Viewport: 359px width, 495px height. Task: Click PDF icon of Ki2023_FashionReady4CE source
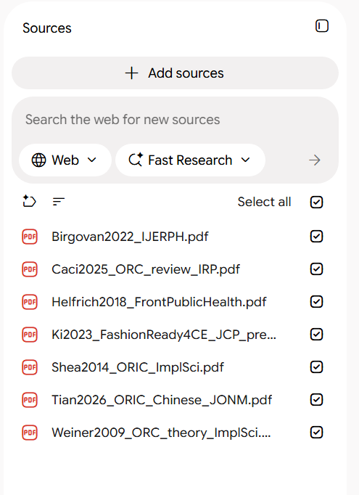[x=30, y=335]
